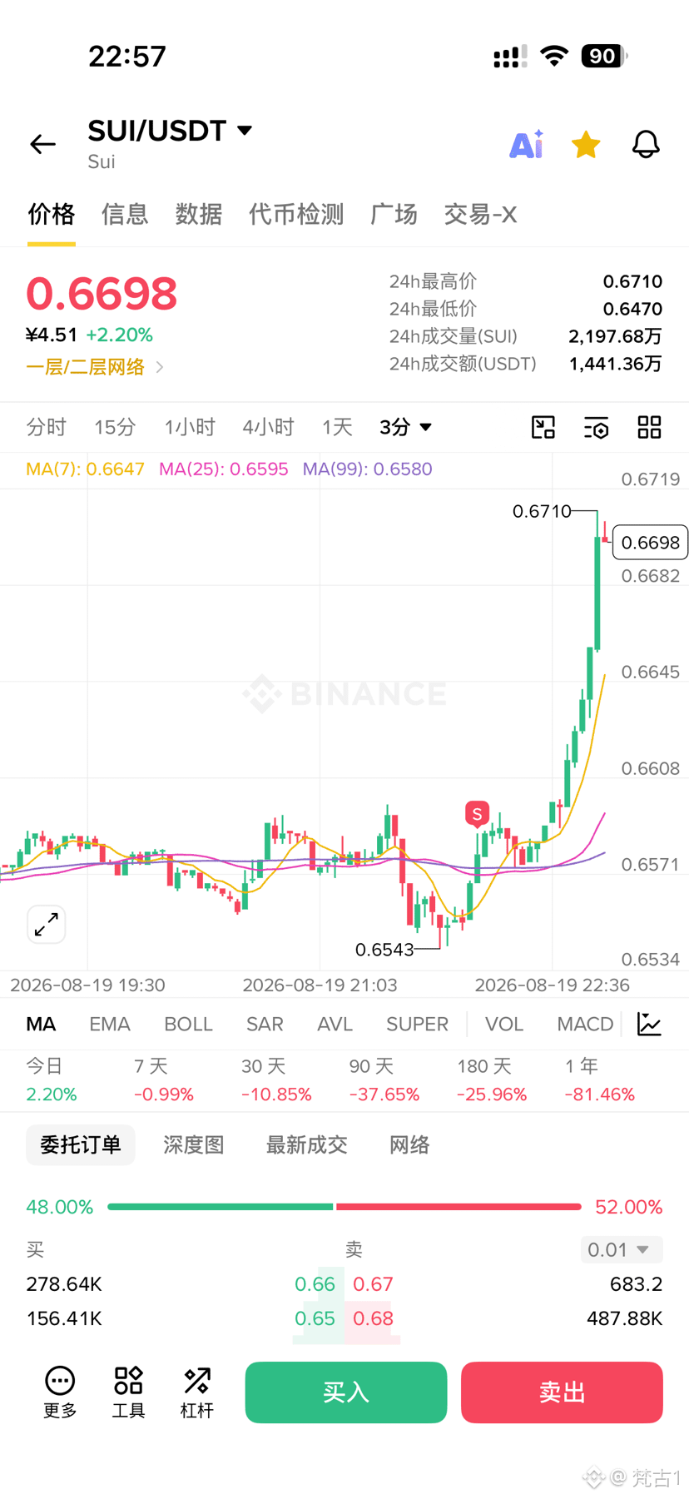This screenshot has height=1499, width=689.
Task: Enable the EMA indicator
Action: click(x=110, y=1024)
